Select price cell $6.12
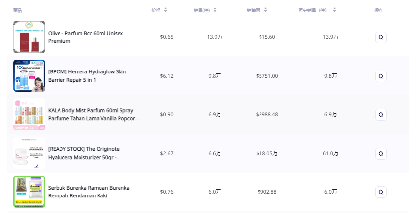The height and width of the screenshot is (213, 420). click(x=167, y=76)
